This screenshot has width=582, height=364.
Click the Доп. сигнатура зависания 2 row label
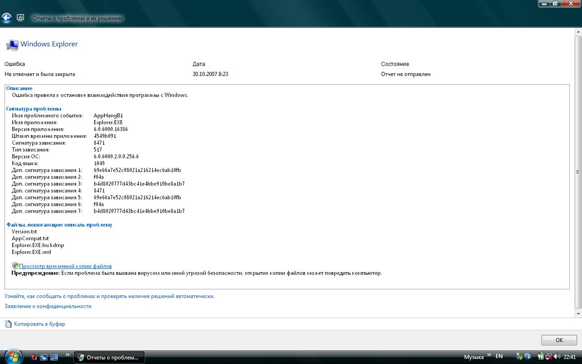click(47, 177)
